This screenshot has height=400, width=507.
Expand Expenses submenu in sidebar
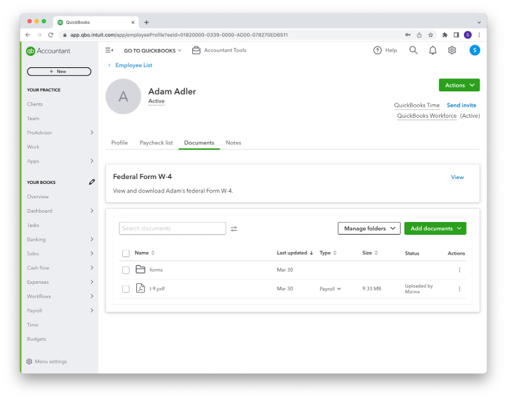[x=92, y=282]
